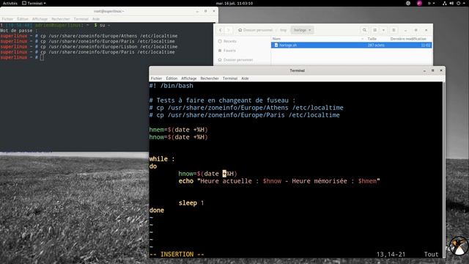The width and height of the screenshot is (469, 264).
Task: Click the grey globe tray icon
Action: tap(408, 3)
